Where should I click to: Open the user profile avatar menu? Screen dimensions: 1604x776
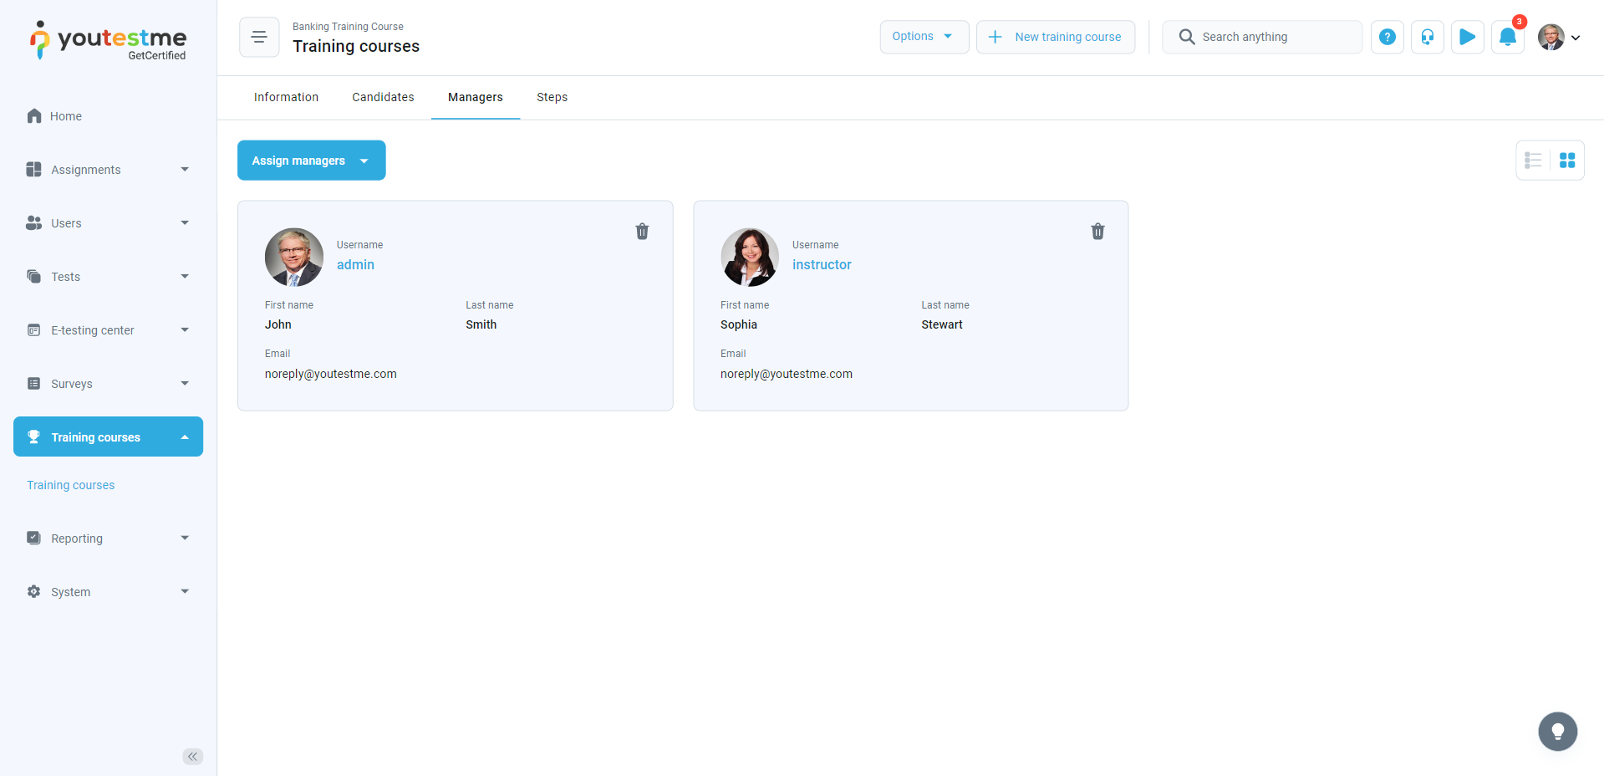tap(1558, 37)
